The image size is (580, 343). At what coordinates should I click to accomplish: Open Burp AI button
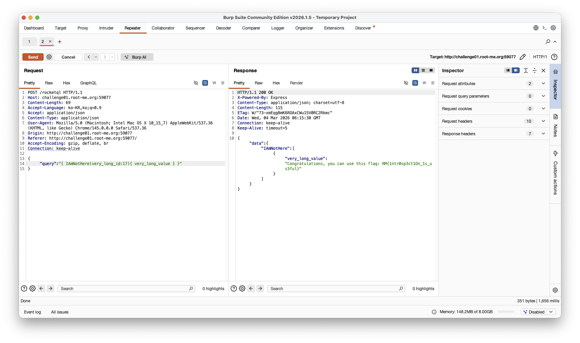coord(137,57)
